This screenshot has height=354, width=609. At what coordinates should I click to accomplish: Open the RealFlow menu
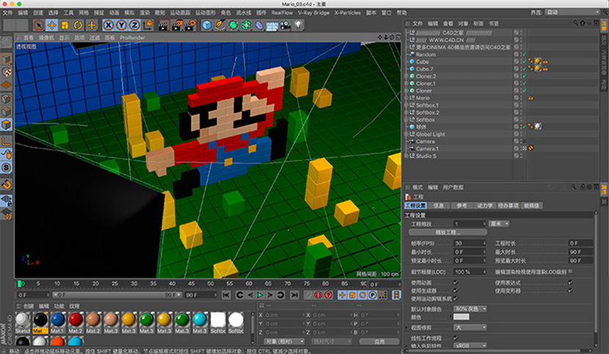282,12
